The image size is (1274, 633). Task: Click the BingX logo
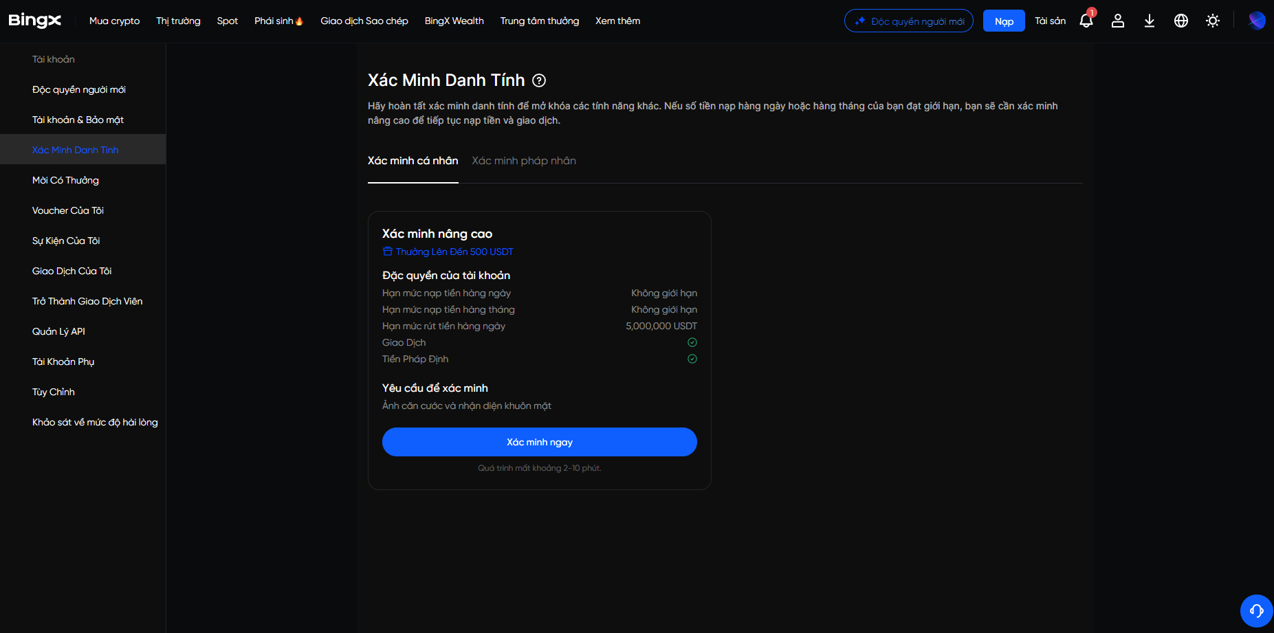click(x=34, y=21)
